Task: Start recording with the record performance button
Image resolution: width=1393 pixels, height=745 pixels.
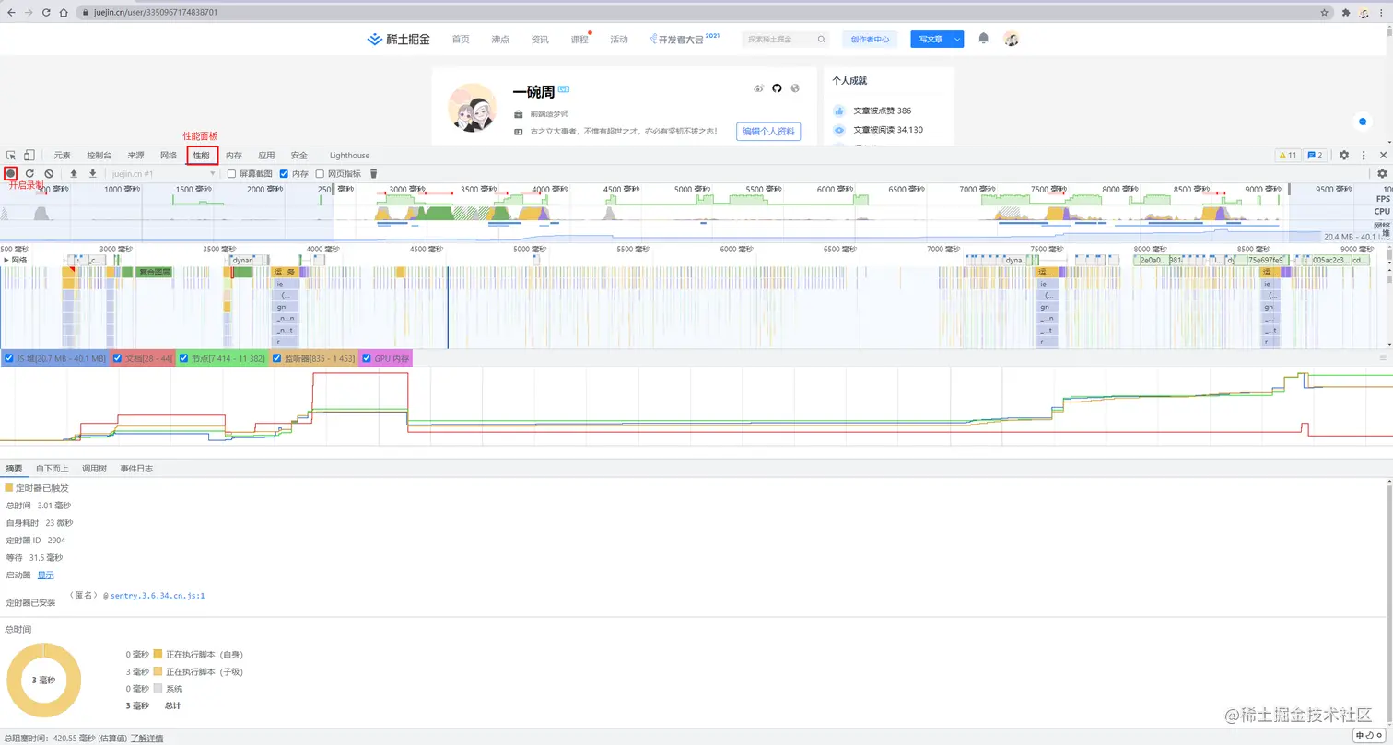Action: click(x=10, y=173)
